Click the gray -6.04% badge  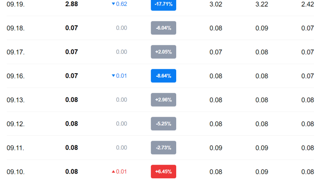(x=163, y=28)
